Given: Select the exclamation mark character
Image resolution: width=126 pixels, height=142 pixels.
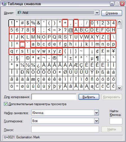Looking at the screenshot, I should pyautogui.click(x=12, y=23).
